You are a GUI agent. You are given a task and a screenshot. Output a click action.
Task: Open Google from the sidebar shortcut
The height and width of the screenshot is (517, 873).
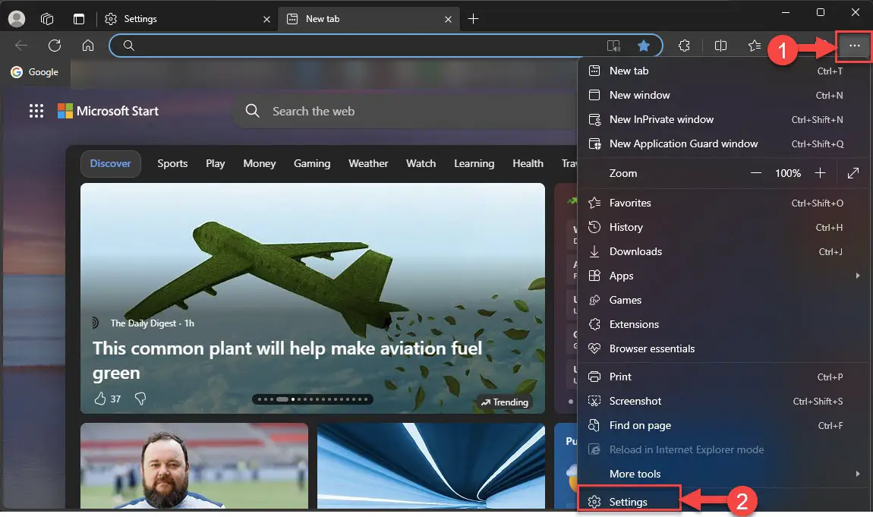pyautogui.click(x=35, y=72)
